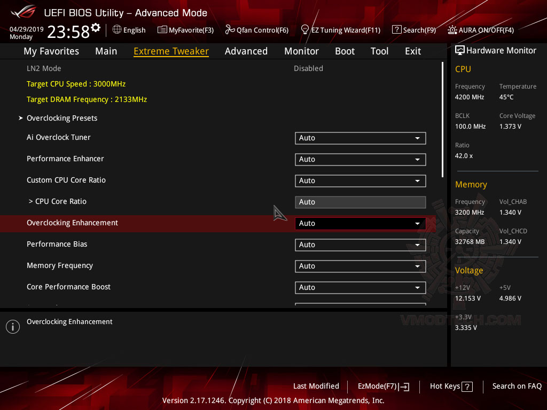Click the 23:58 clock display
The image size is (547, 410).
(x=68, y=32)
